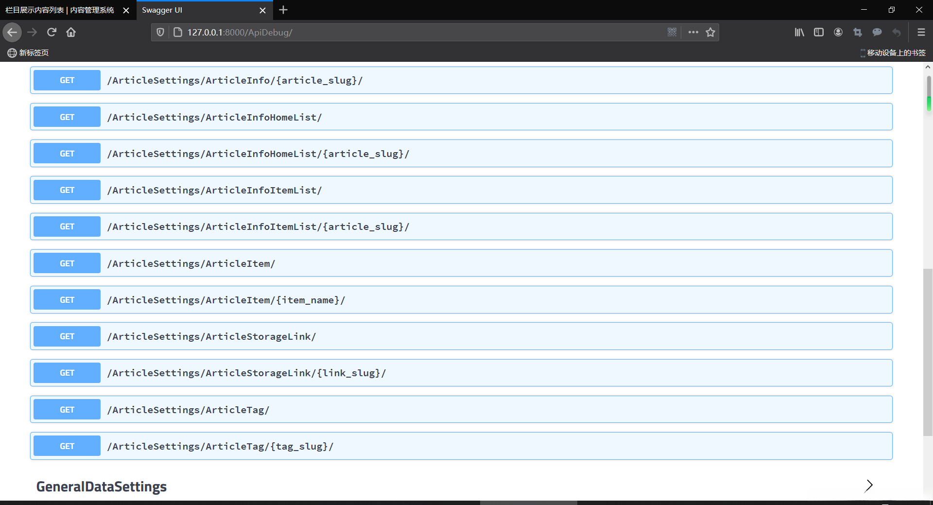Open the Firefox library icon

point(799,33)
